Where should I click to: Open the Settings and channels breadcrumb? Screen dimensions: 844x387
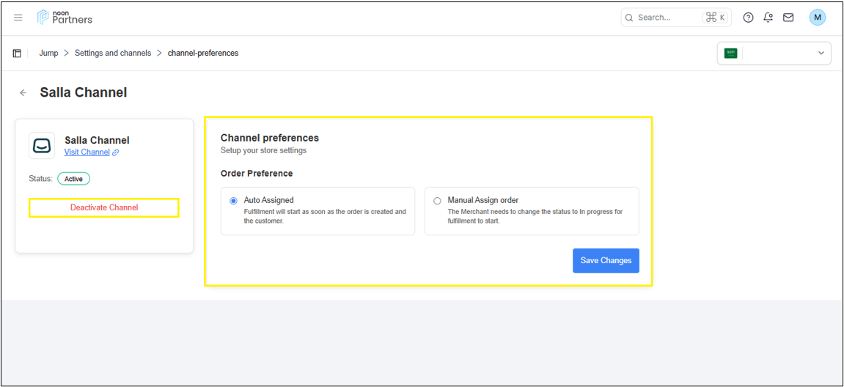113,54
